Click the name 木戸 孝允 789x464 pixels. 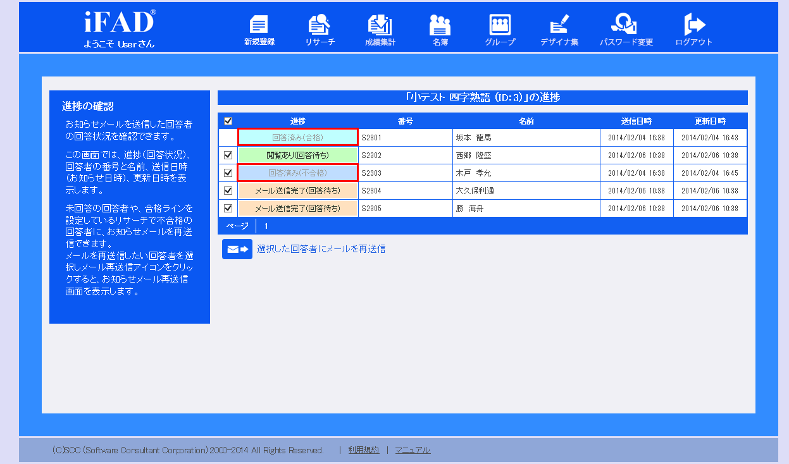(x=474, y=173)
